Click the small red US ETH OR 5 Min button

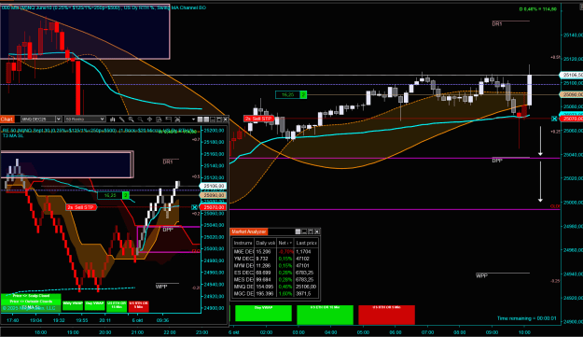(139, 306)
